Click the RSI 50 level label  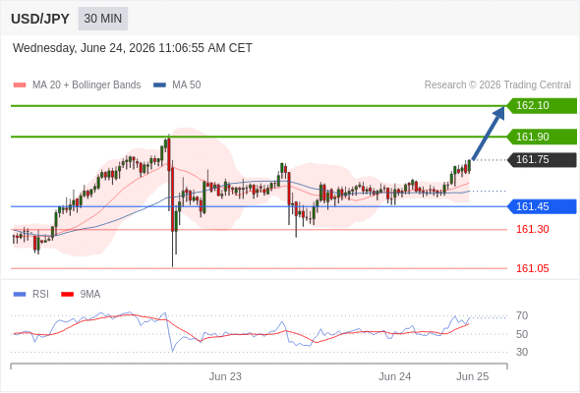tap(522, 334)
